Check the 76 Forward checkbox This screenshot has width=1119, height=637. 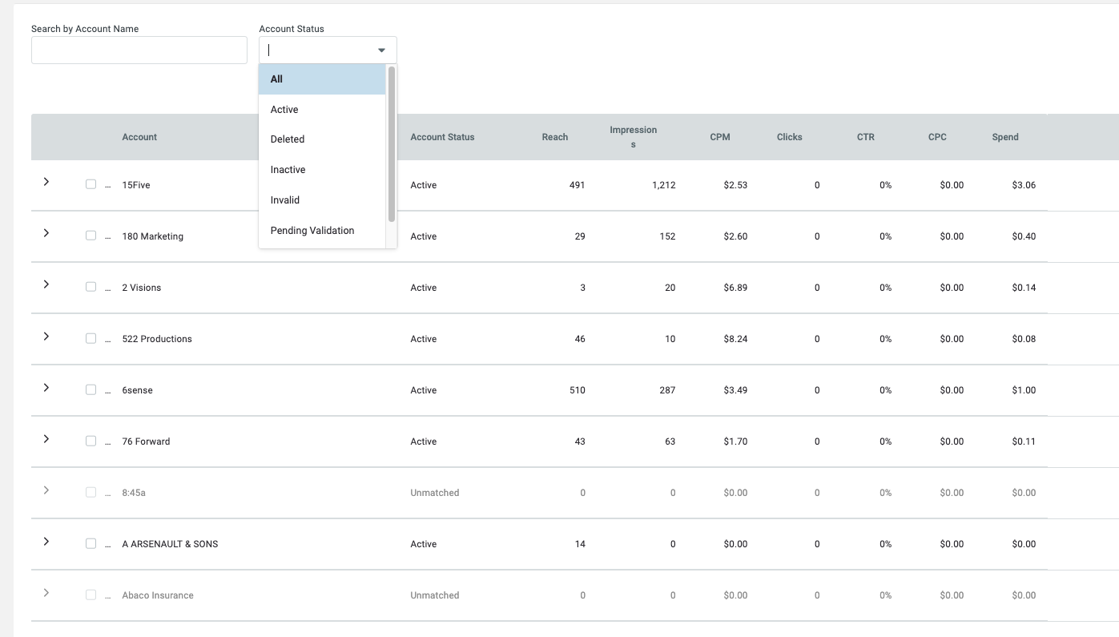coord(91,441)
